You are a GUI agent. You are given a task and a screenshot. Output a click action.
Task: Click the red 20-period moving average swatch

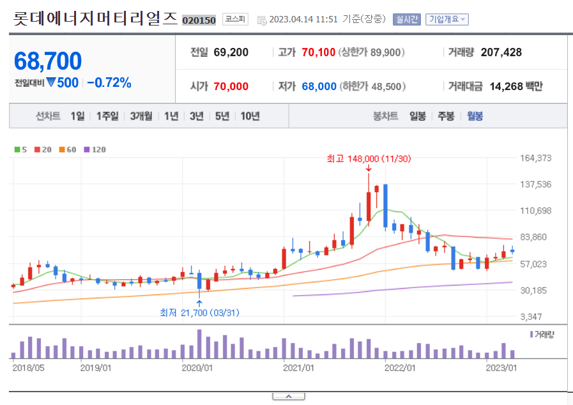pos(37,149)
